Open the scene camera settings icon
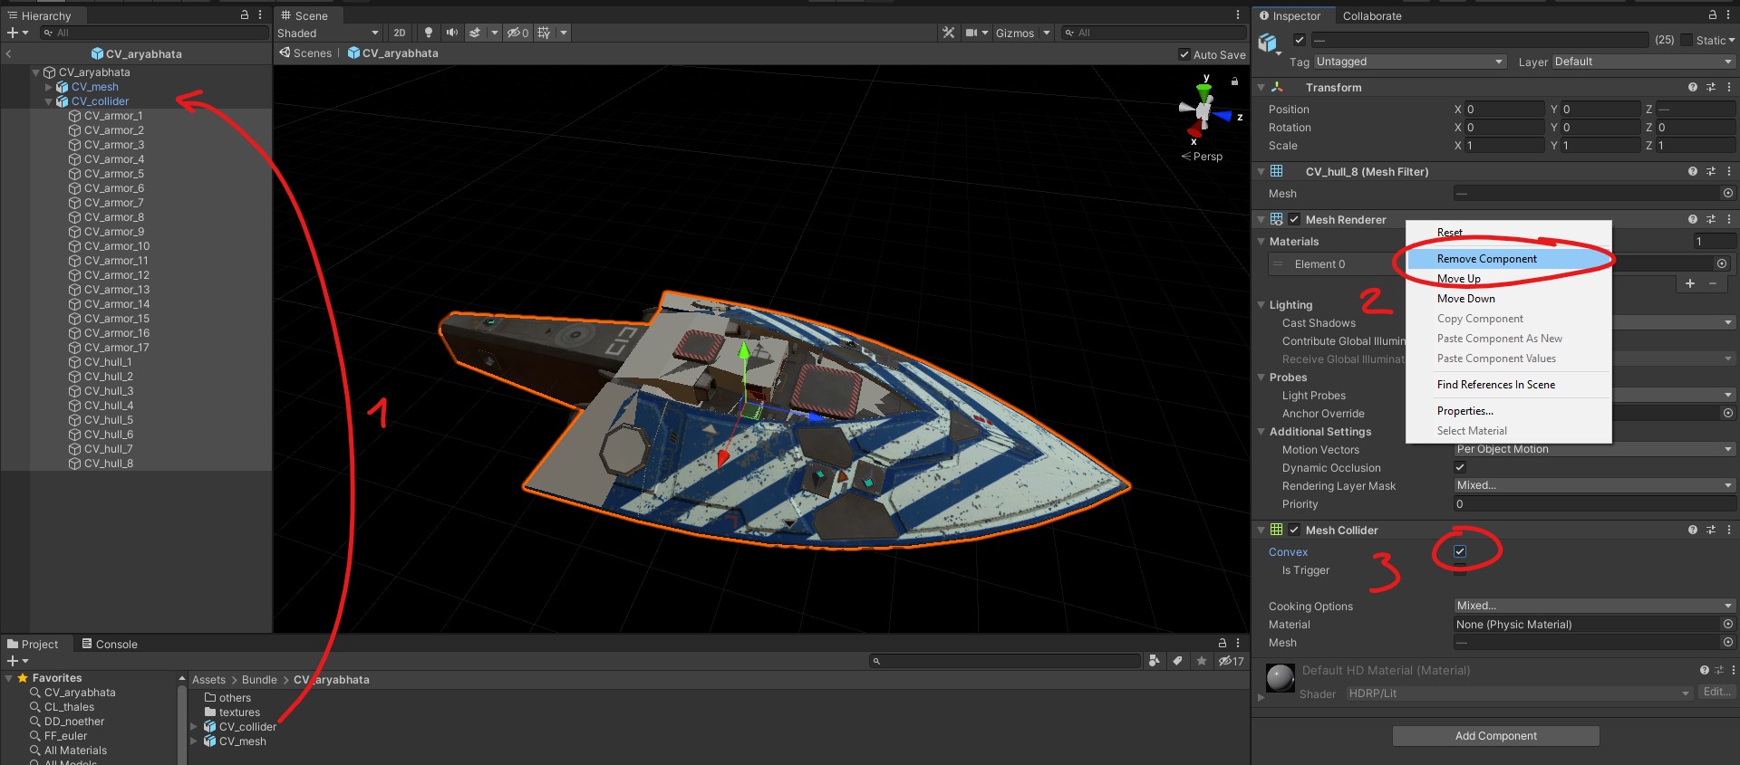 [971, 33]
